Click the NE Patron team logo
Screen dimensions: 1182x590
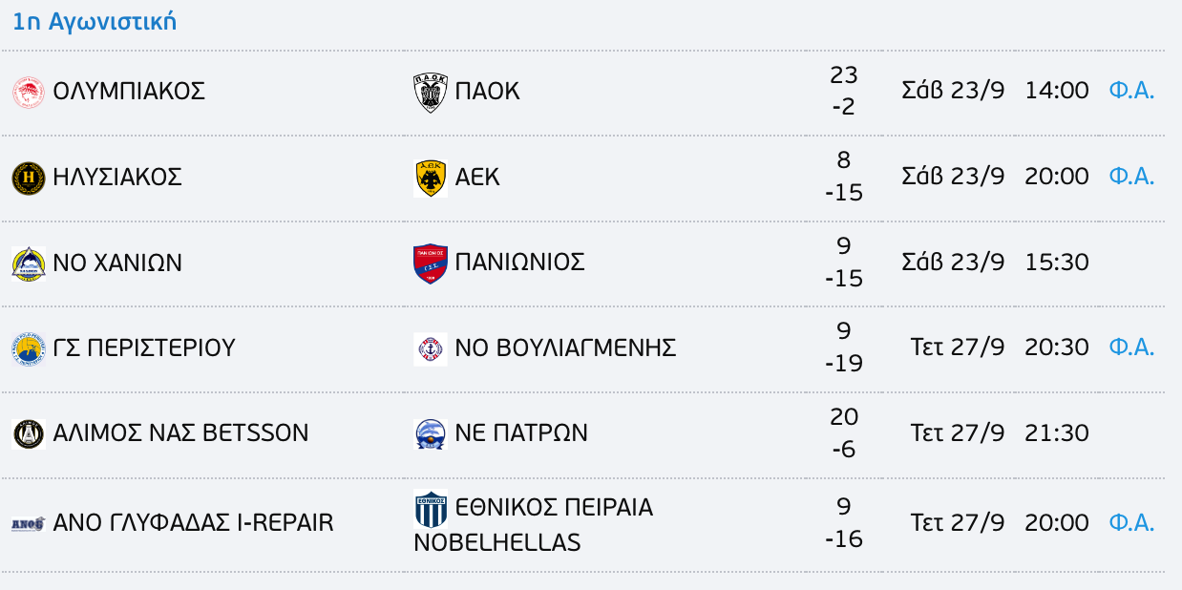click(430, 433)
